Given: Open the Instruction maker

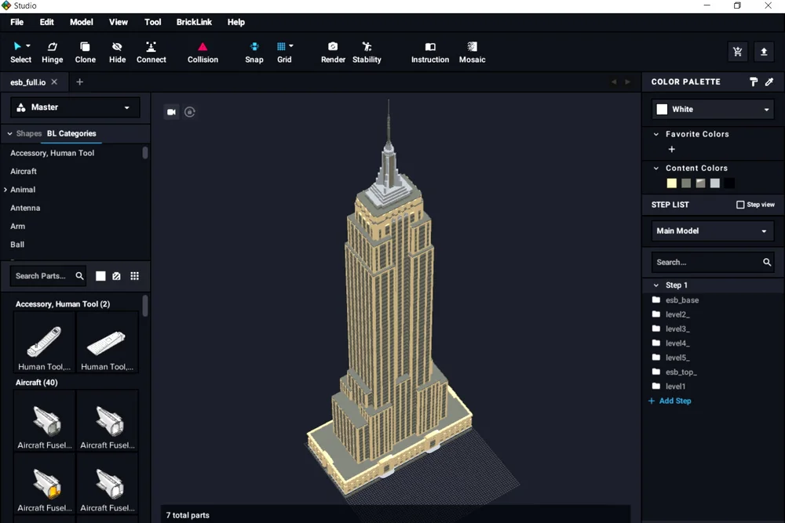Looking at the screenshot, I should tap(429, 52).
